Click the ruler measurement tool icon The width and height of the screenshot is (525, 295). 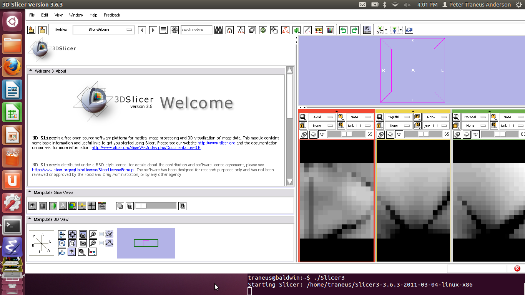(318, 30)
